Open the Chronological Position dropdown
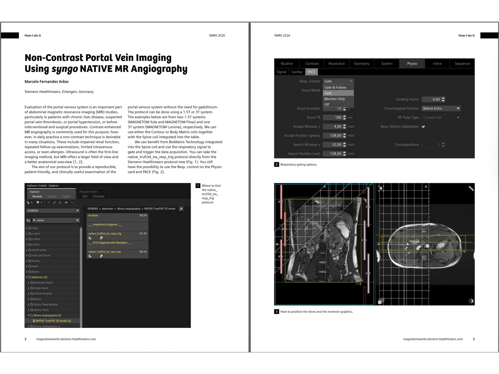The image size is (499, 374). click(x=441, y=108)
